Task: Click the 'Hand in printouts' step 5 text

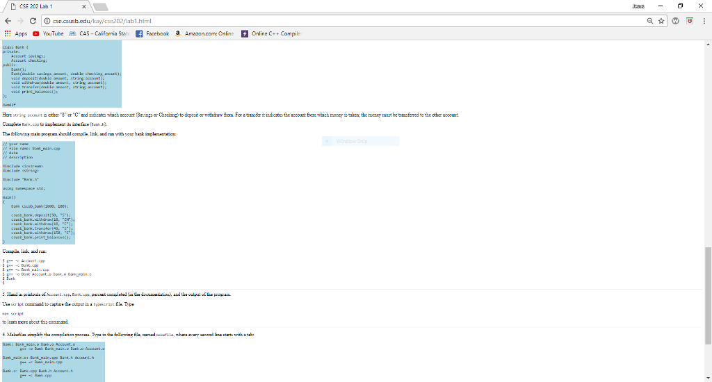Action: [117, 294]
